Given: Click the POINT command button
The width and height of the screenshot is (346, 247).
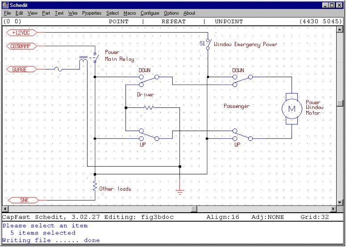Looking at the screenshot, I should (118, 21).
